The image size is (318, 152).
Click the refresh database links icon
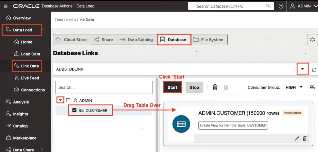314,70
